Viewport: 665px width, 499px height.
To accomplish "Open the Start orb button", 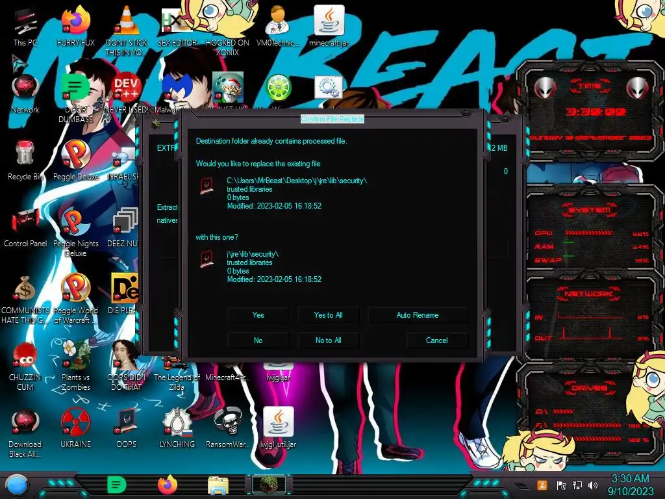I will tap(17, 485).
